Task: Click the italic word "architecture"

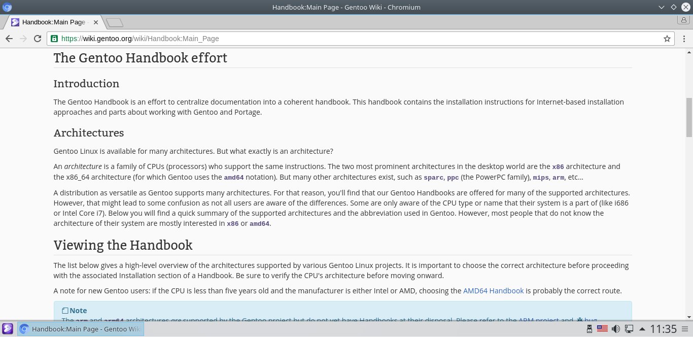Action: pos(83,166)
